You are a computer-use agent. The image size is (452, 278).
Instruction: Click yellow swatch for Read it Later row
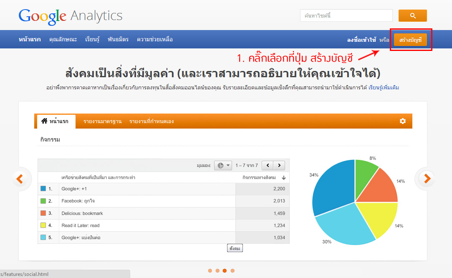click(x=43, y=225)
